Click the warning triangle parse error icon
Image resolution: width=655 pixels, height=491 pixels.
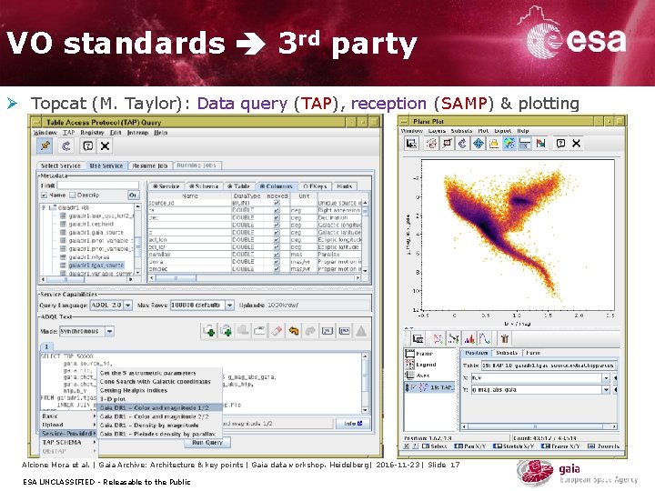click(361, 331)
